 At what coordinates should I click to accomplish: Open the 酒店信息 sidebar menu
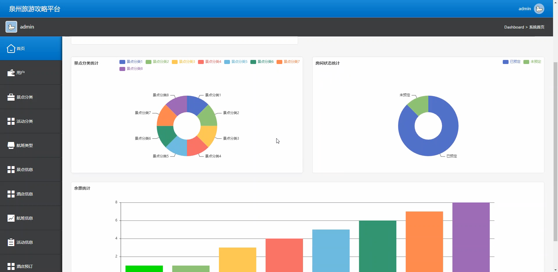click(31, 194)
